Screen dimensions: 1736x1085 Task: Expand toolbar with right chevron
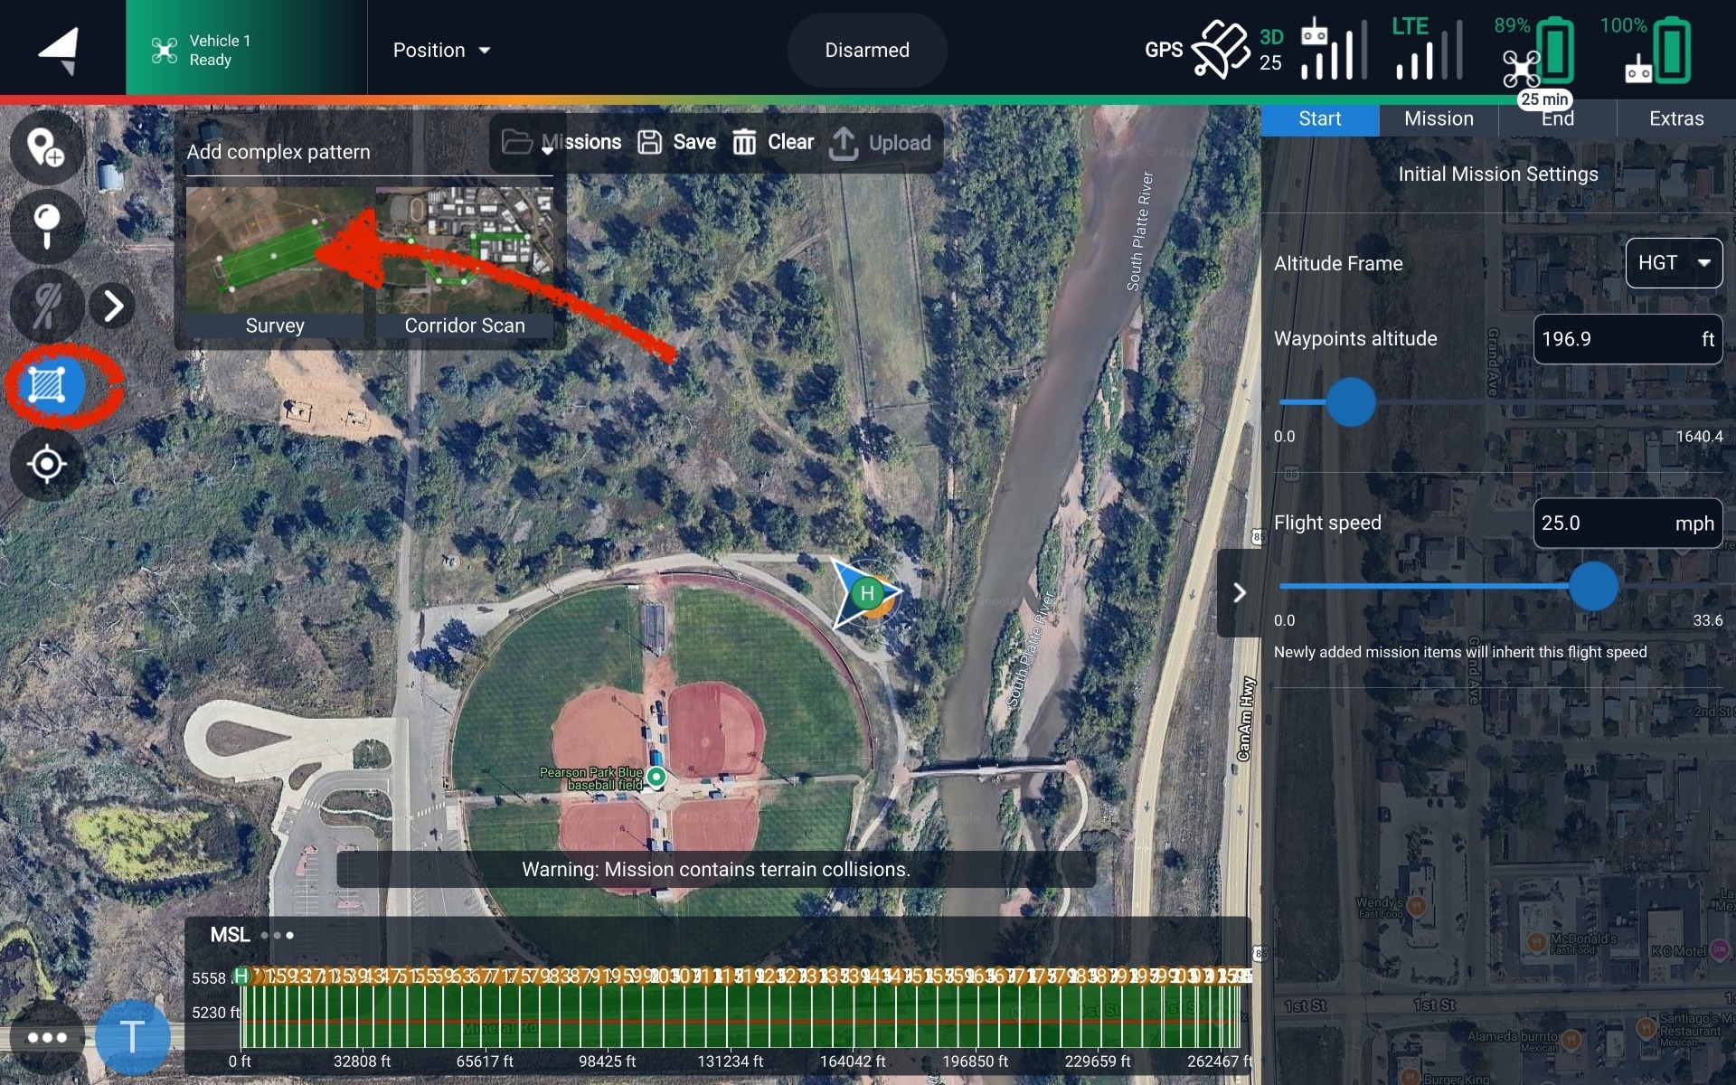coord(113,306)
